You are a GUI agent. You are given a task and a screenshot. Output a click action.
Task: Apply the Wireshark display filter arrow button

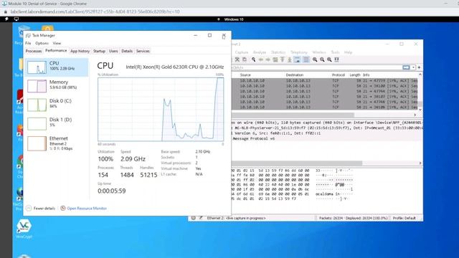pos(406,67)
